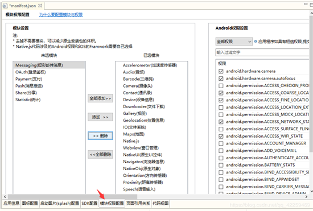Switch to the SDK配置 tab
The height and width of the screenshot is (211, 313).
click(x=89, y=204)
